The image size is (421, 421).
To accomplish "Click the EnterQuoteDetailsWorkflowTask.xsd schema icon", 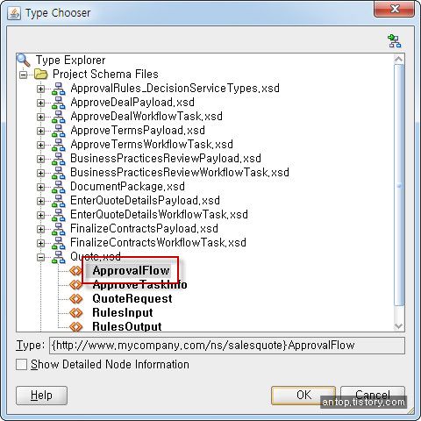I will tap(59, 215).
